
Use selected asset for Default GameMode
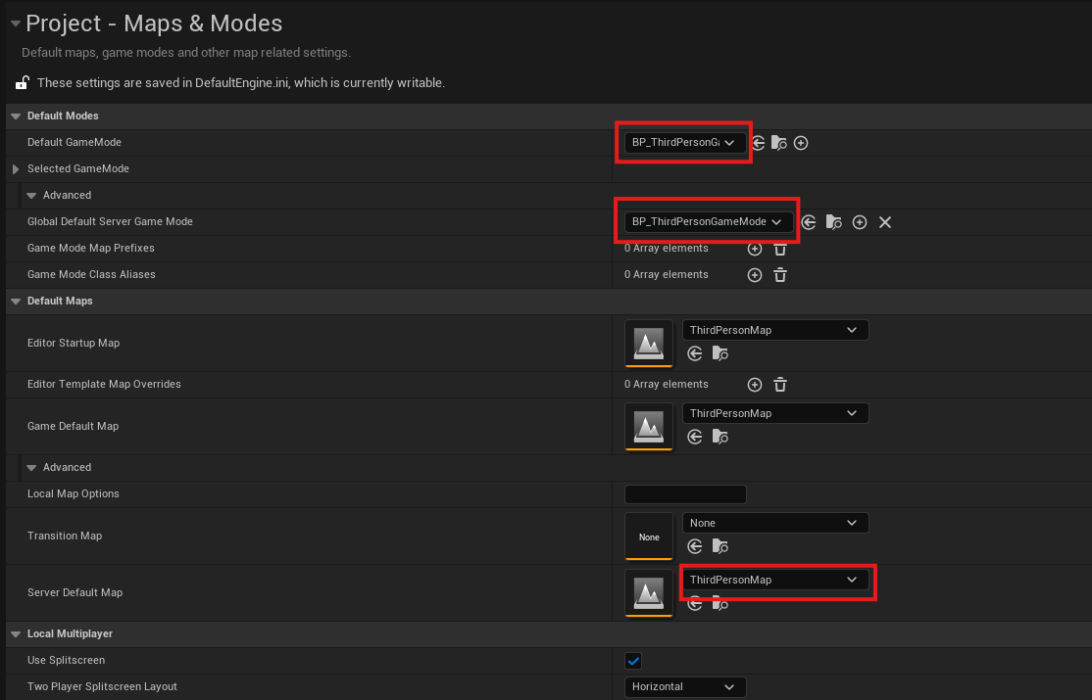coord(759,143)
